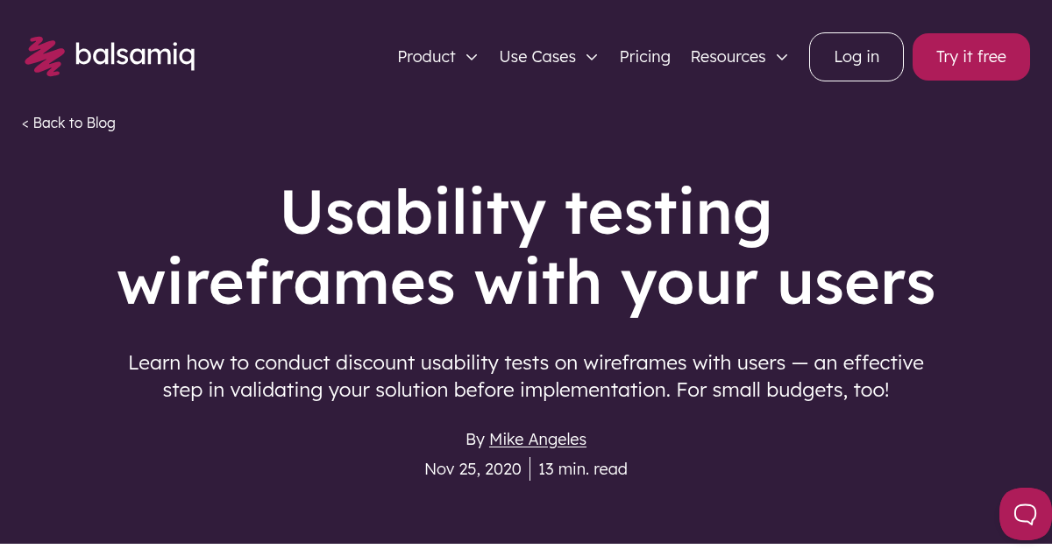Click the chevron next to Resources

tap(782, 57)
